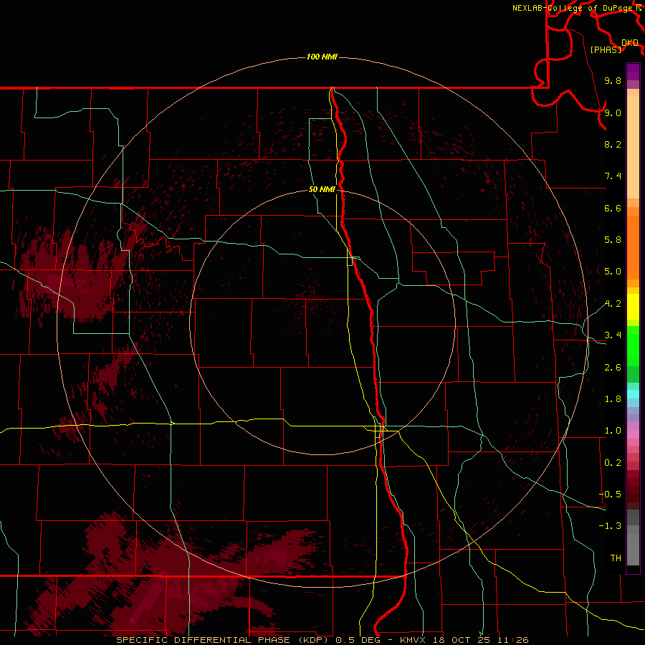Click the "DKD" label above the scale
This screenshot has height=645, width=645.
click(x=630, y=43)
